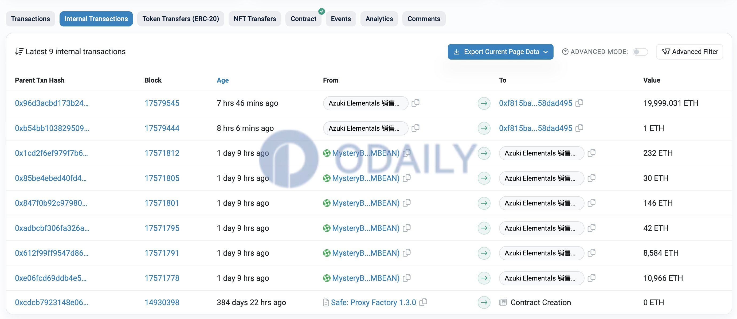
Task: Click MysteryBean token icon in block 17571812 row
Action: (326, 153)
